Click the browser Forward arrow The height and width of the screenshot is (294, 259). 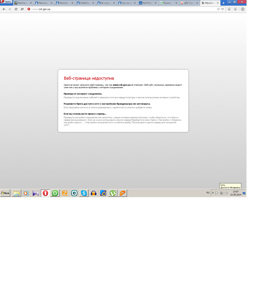click(x=10, y=9)
